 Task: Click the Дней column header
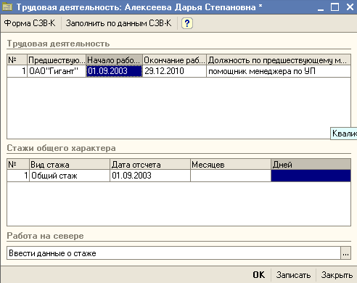311,165
